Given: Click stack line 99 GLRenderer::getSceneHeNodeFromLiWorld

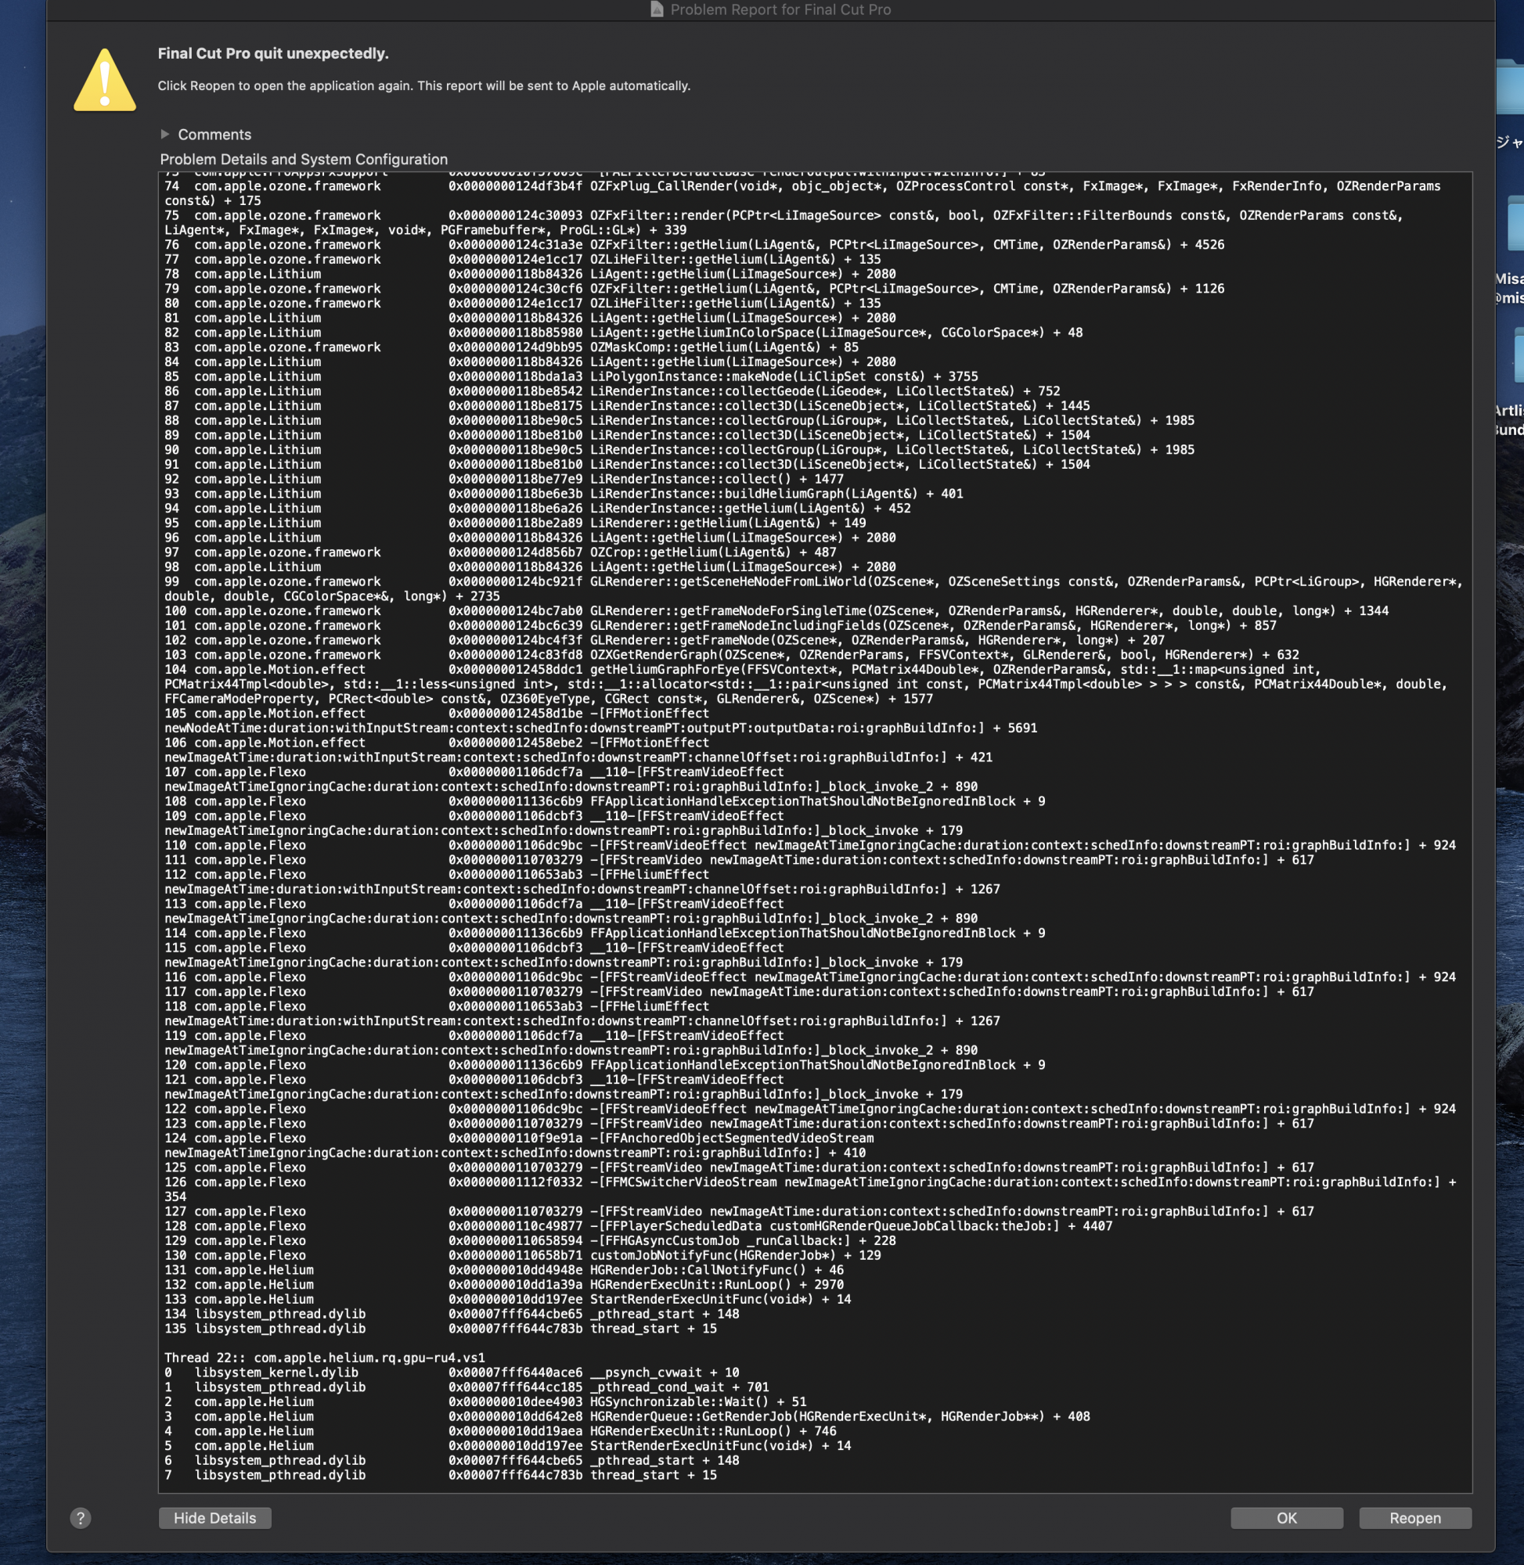Looking at the screenshot, I should coord(813,589).
